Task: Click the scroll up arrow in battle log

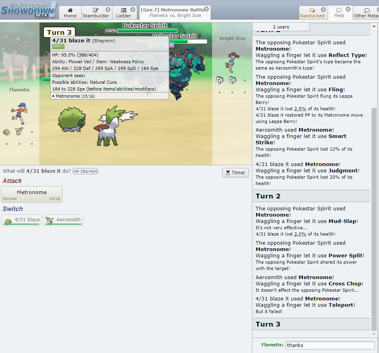Action: [x=374, y=26]
